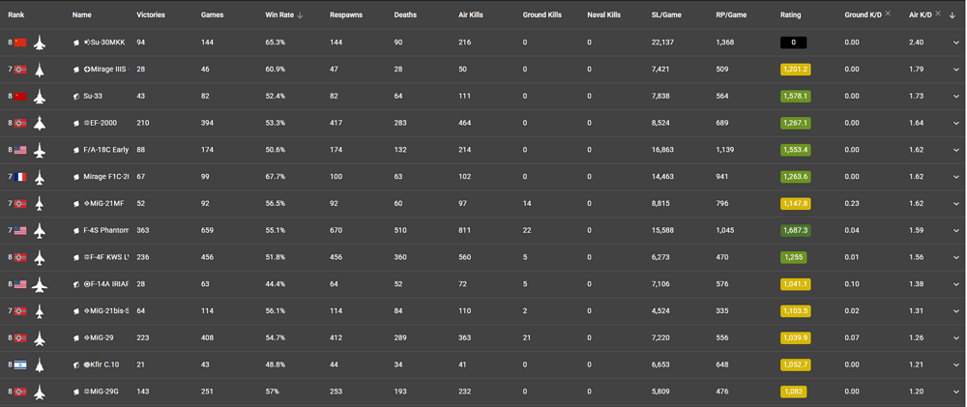Click the F-14A IRIAF aircraft silhouette icon
The image size is (967, 407).
(40, 284)
